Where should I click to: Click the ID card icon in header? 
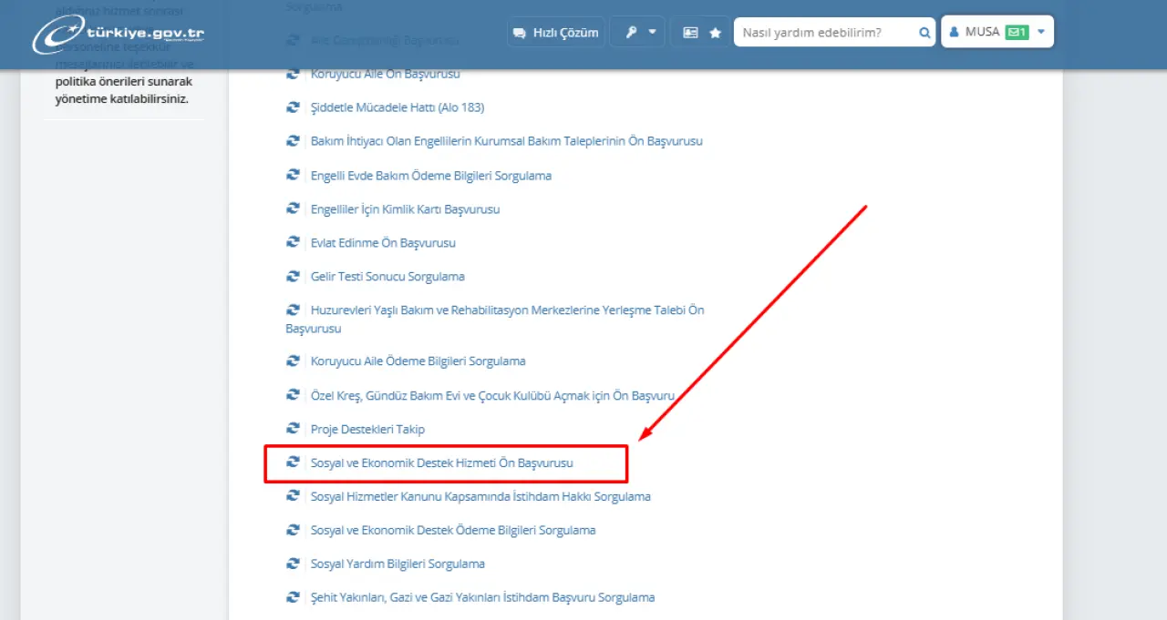[690, 33]
